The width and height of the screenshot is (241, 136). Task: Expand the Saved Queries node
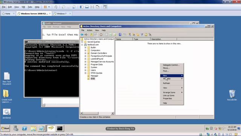82,42
